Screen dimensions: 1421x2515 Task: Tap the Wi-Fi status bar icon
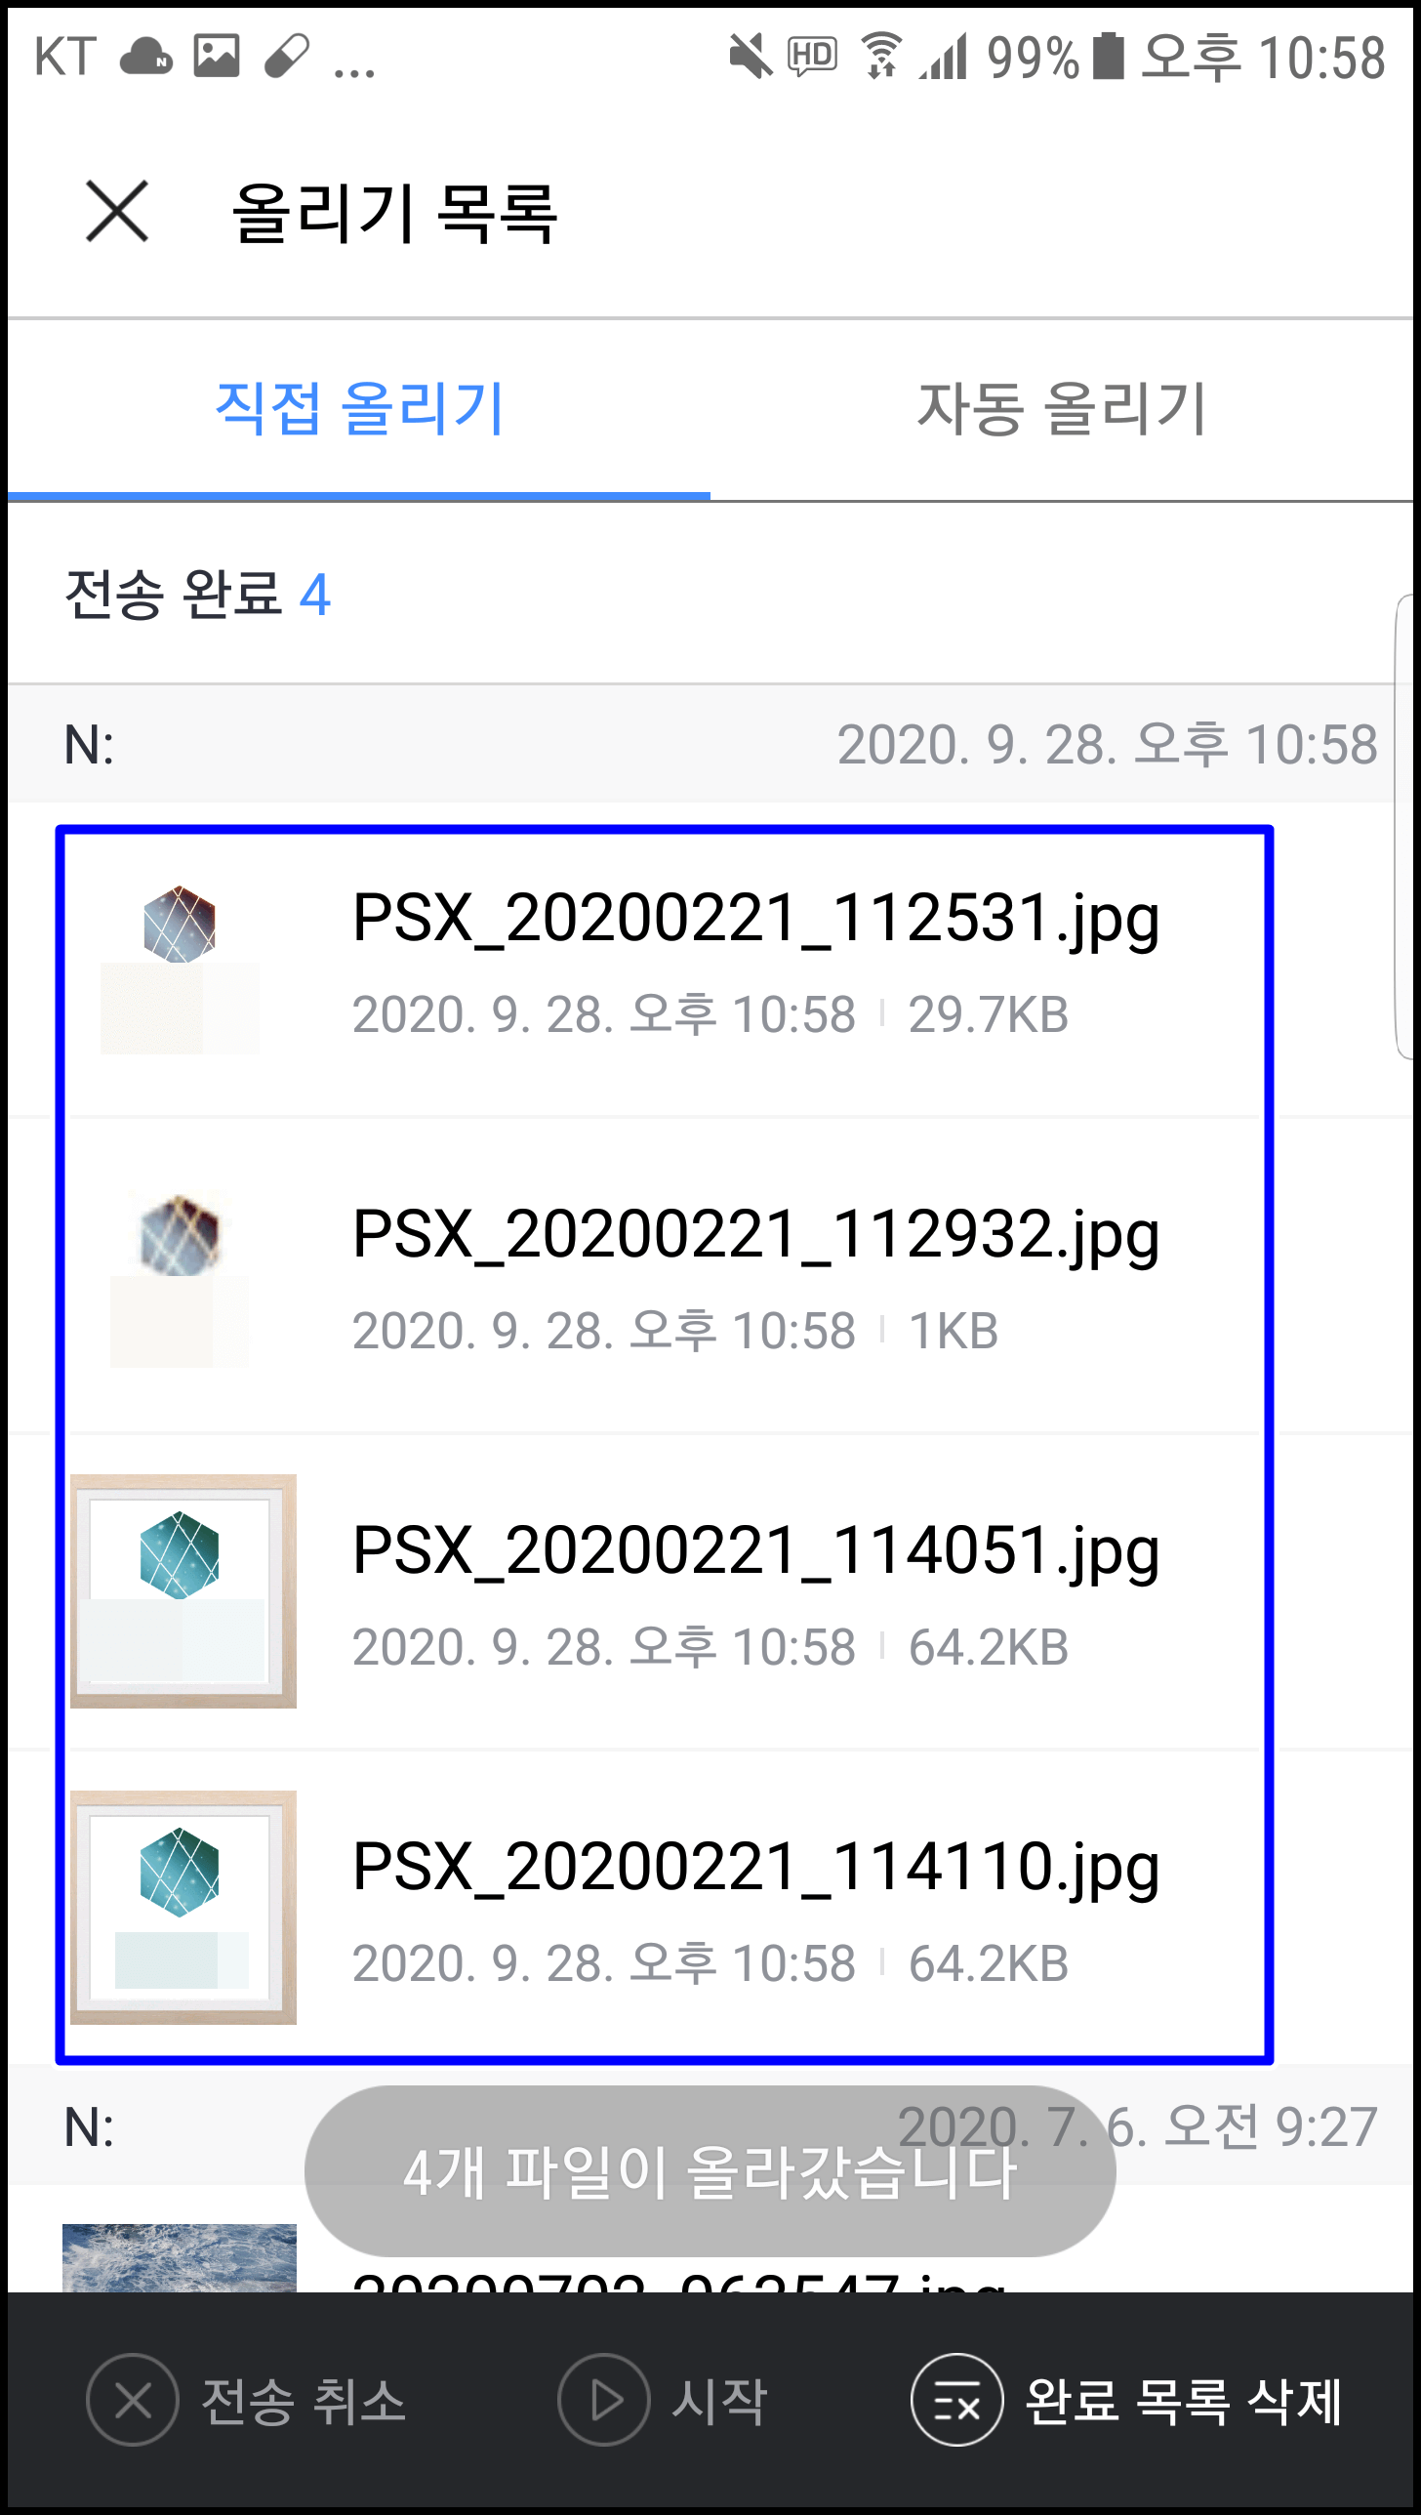click(x=881, y=56)
